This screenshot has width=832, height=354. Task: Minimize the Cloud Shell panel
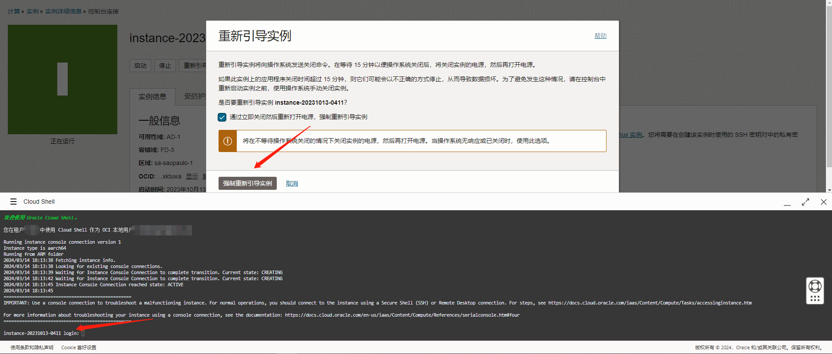coord(787,202)
